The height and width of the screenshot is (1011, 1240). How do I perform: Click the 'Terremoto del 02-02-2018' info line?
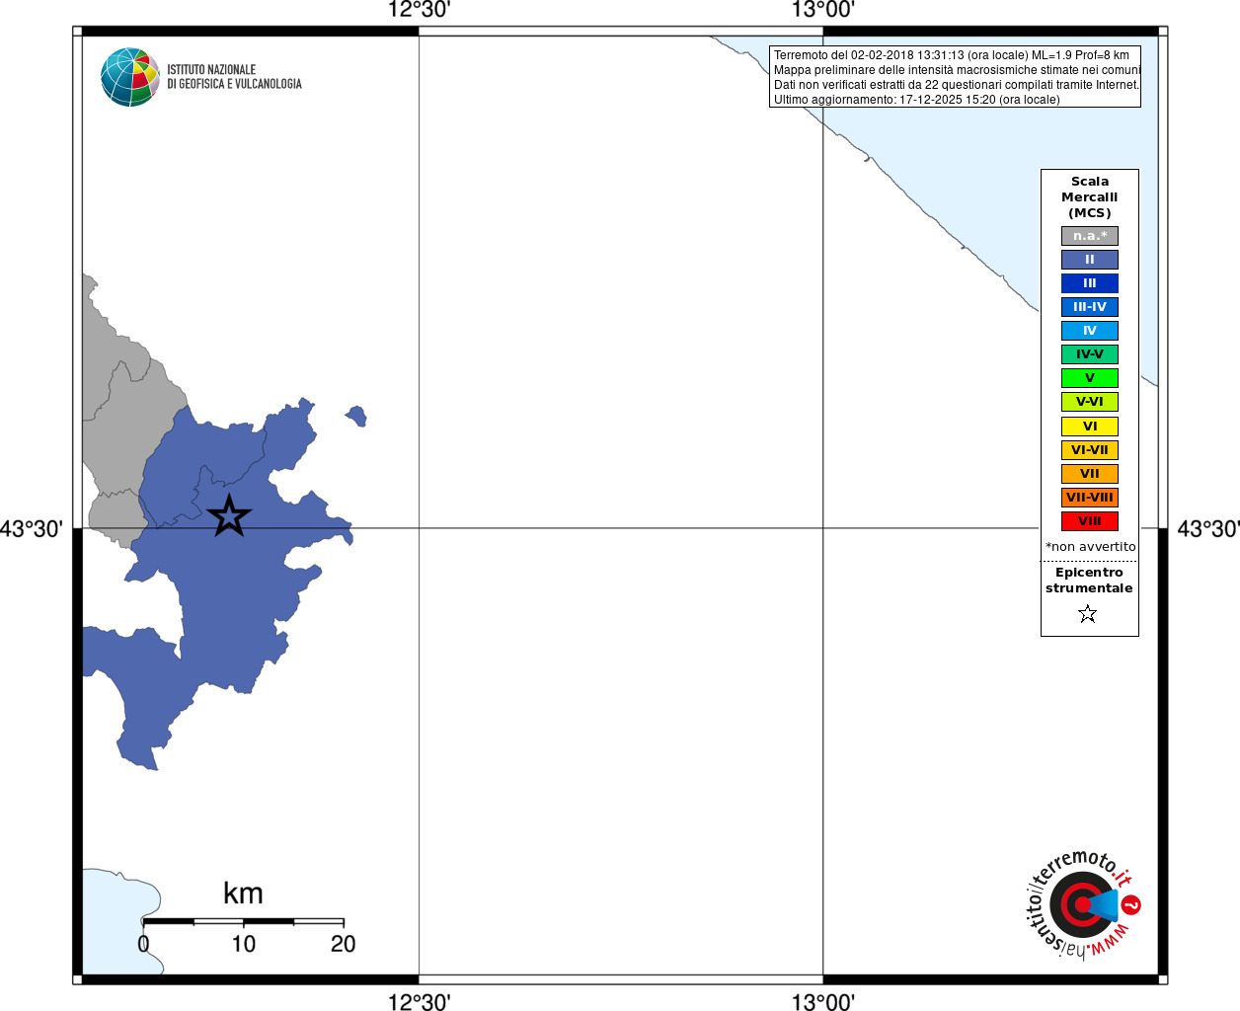[952, 55]
